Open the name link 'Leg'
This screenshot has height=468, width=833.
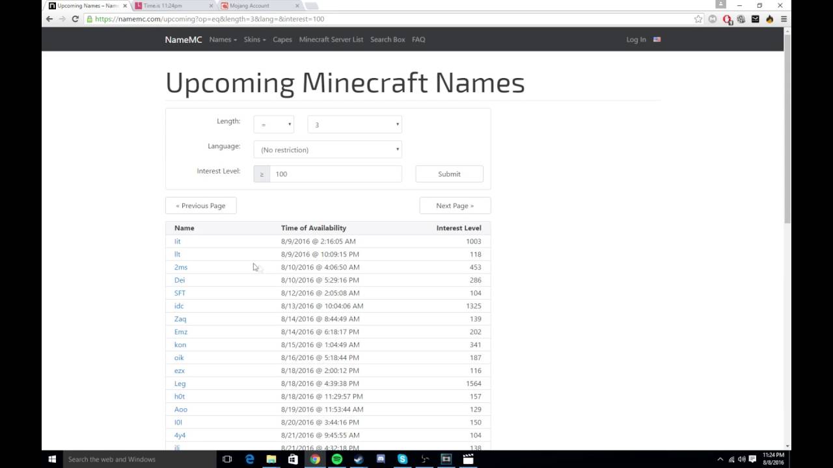[x=180, y=383]
